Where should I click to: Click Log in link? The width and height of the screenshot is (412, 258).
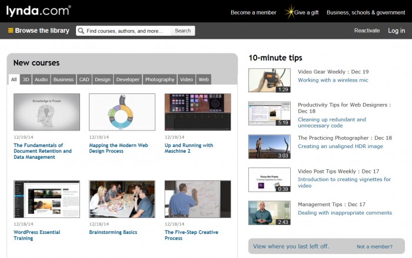pos(397,31)
